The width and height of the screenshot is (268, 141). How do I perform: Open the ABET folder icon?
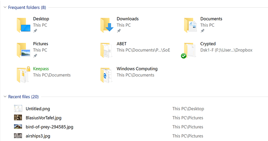pyautogui.click(x=106, y=50)
